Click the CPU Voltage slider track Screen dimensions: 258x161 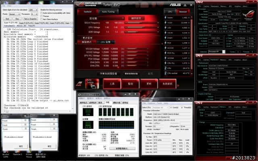pyautogui.click(x=142, y=27)
